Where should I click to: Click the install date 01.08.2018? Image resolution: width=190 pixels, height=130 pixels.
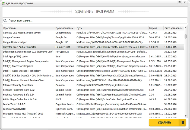coord(170,100)
